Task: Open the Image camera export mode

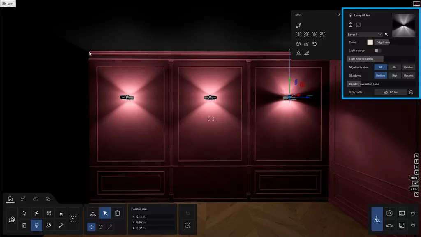Action: [x=389, y=213]
